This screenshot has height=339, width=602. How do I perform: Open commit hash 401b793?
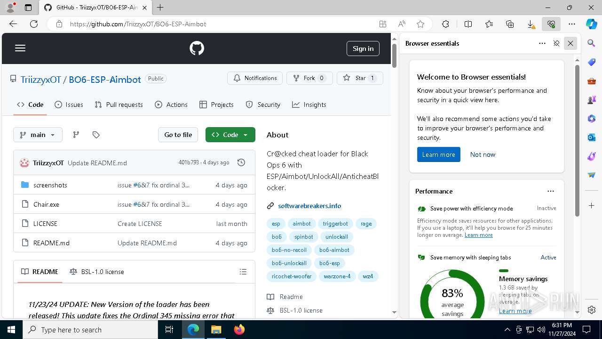[189, 162]
